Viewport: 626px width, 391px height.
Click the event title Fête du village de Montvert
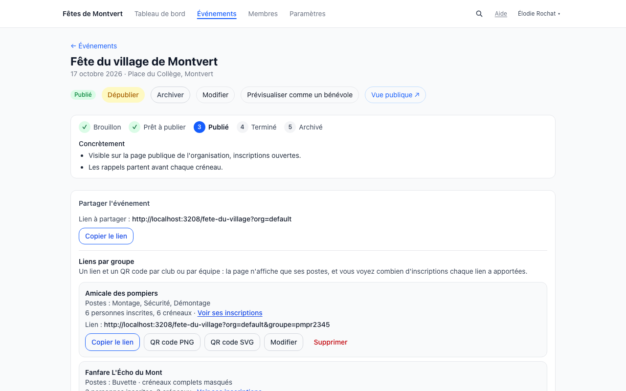coord(144,62)
